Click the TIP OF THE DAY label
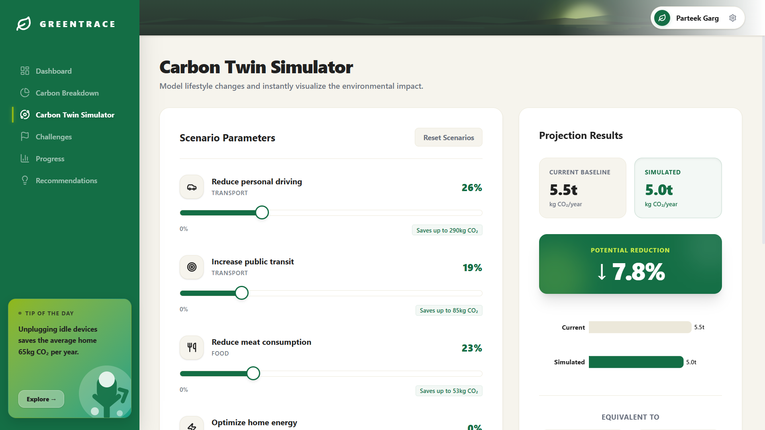The width and height of the screenshot is (765, 430). click(x=49, y=313)
